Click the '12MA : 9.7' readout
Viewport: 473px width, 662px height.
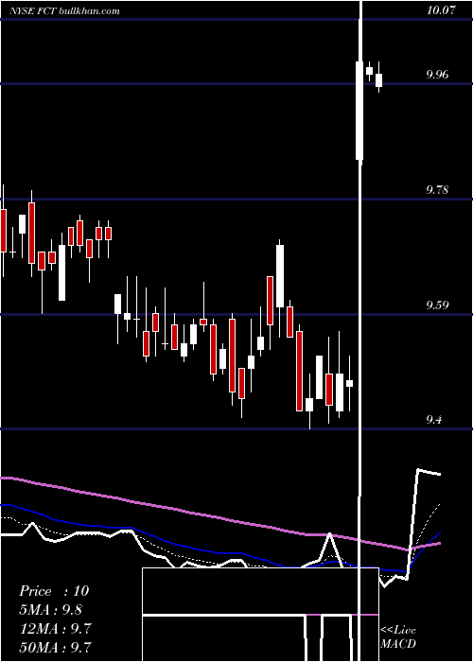[56, 629]
